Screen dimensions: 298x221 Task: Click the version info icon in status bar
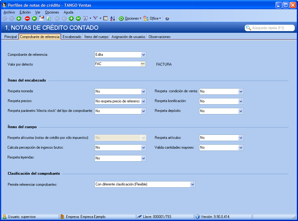pyautogui.click(x=197, y=217)
